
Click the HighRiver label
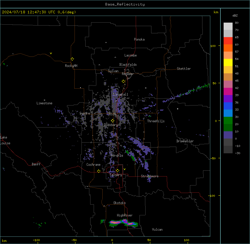pos(125,215)
